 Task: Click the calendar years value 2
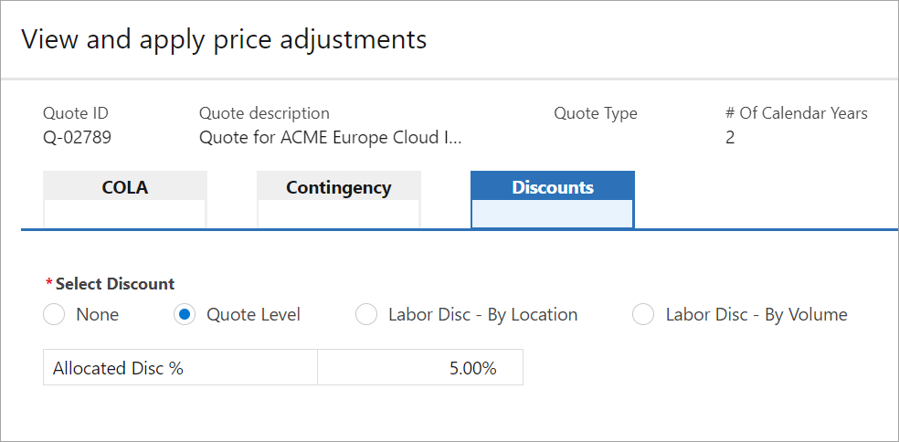coord(730,138)
